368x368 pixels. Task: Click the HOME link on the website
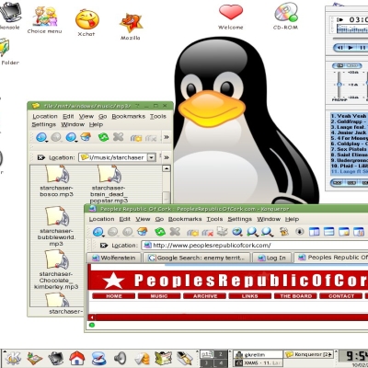(x=114, y=296)
